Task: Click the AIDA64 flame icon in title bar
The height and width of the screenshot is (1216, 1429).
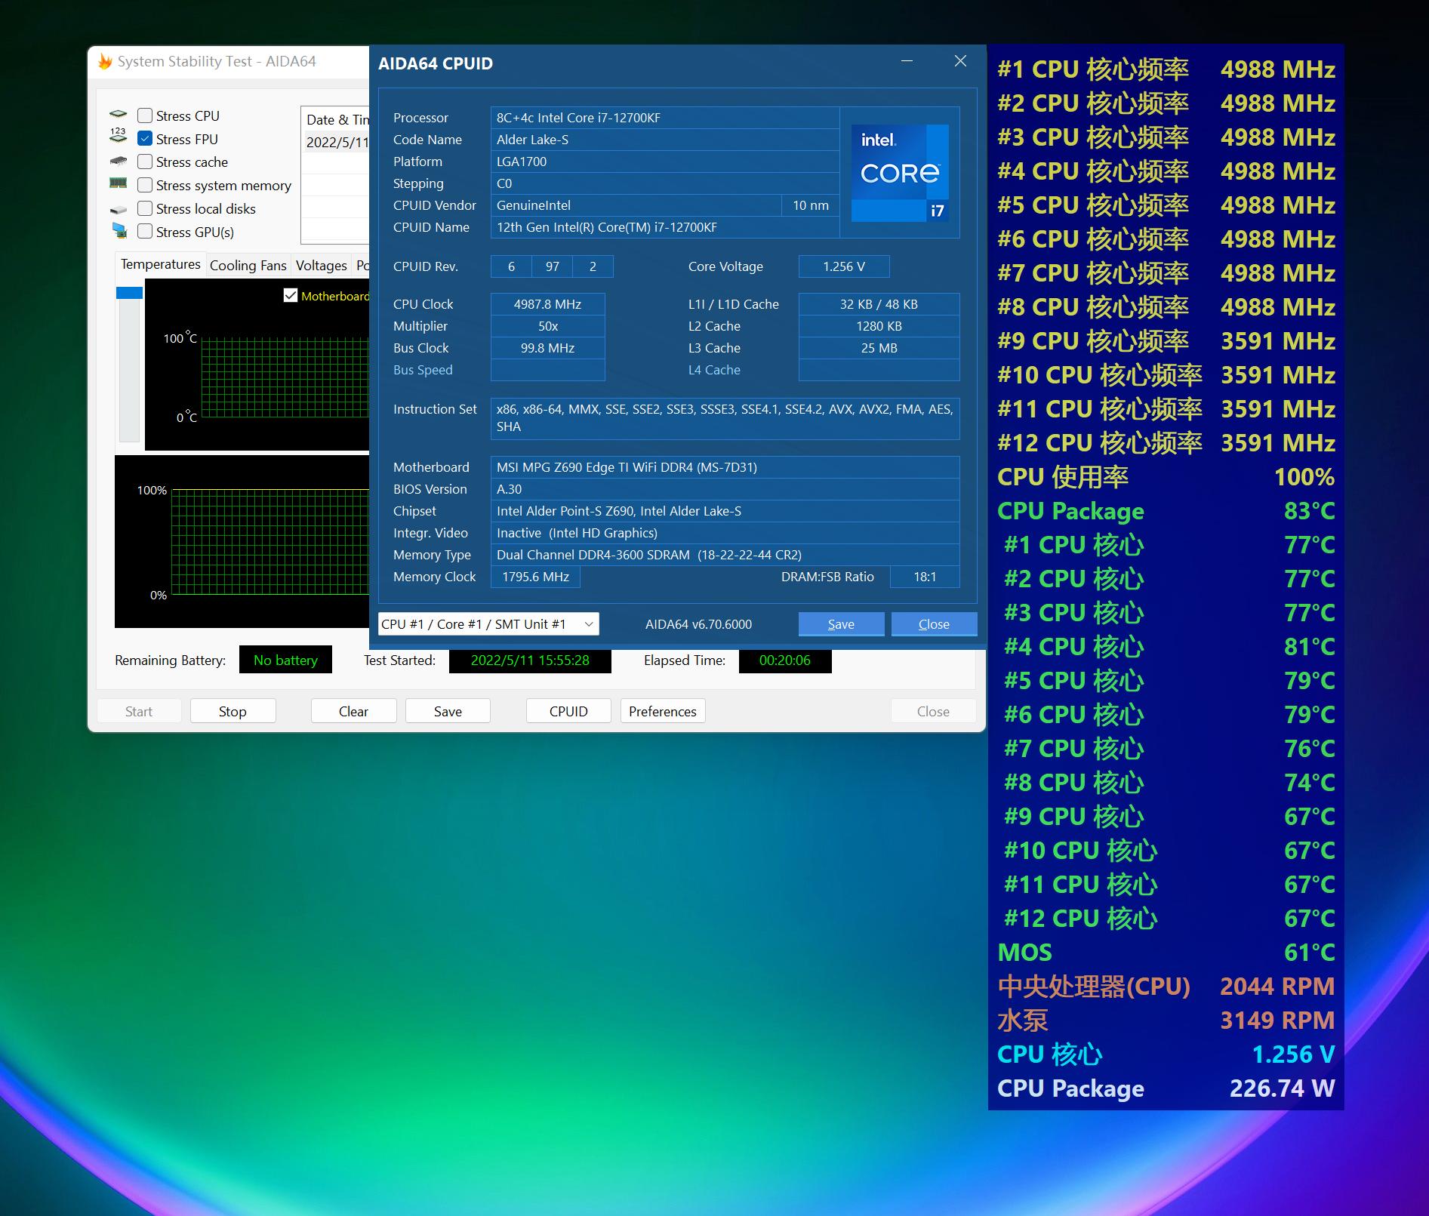Action: pos(105,62)
